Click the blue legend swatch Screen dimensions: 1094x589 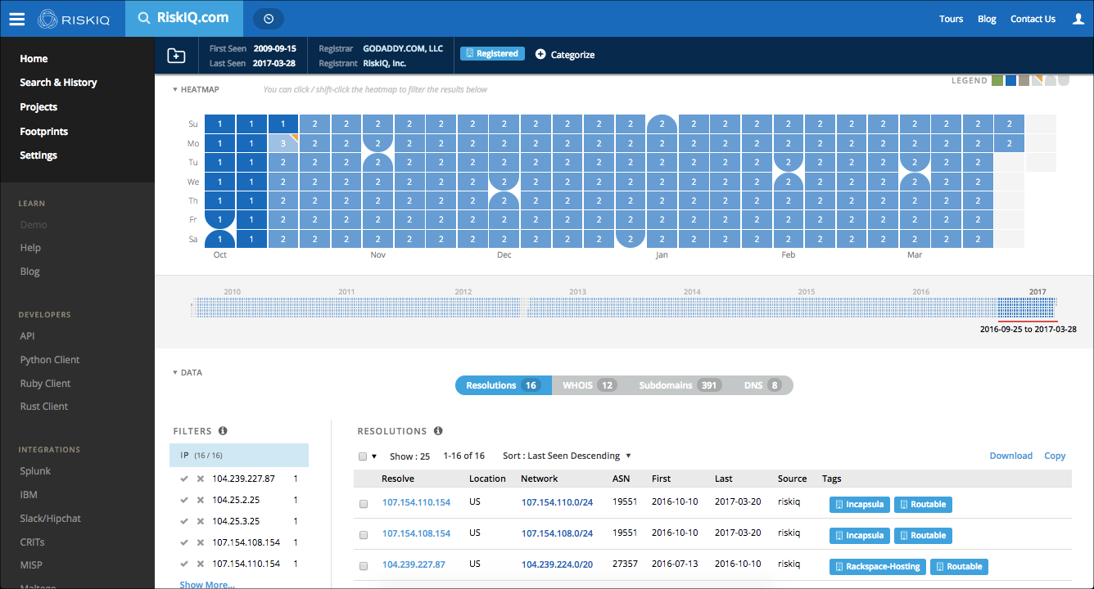pyautogui.click(x=1010, y=80)
